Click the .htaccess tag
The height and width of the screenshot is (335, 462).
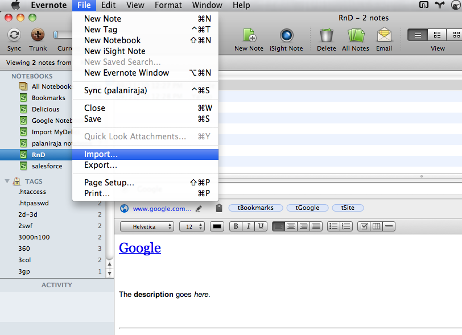32,192
